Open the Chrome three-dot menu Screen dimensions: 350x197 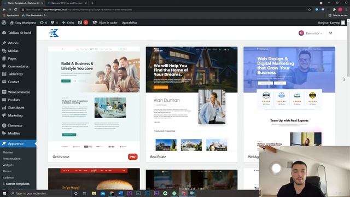(346, 10)
